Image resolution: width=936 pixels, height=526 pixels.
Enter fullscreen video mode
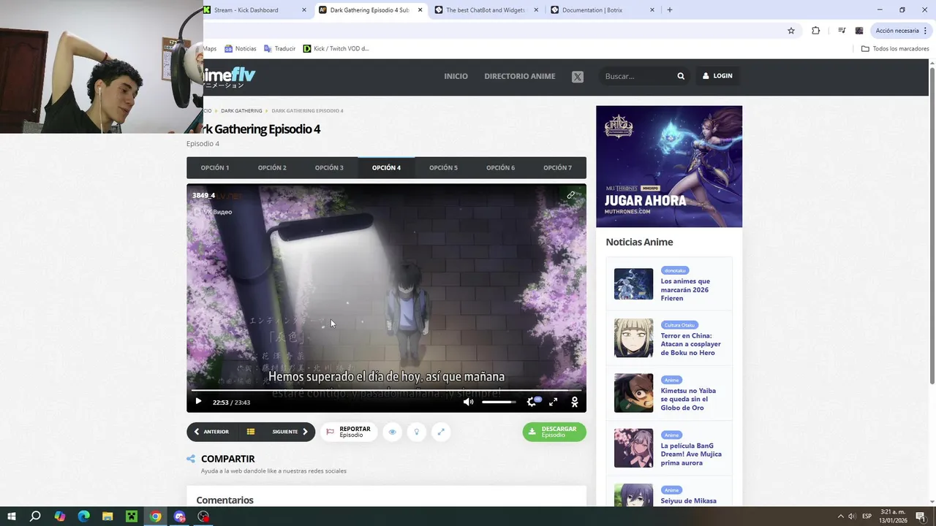click(x=554, y=401)
